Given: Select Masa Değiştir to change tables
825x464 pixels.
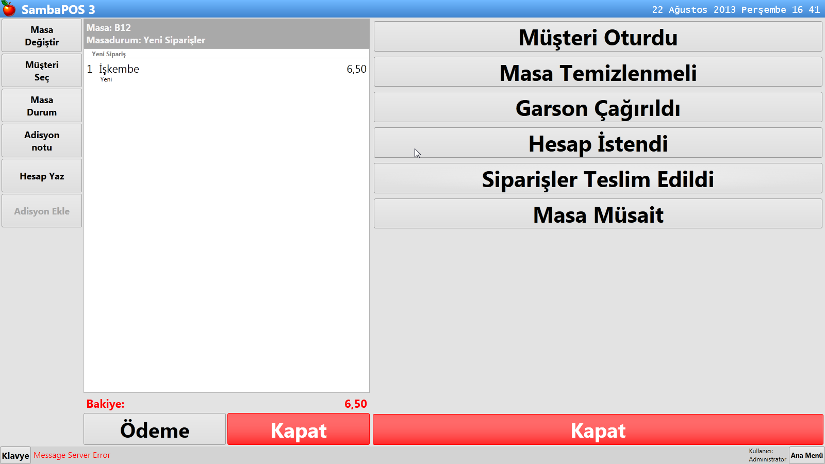Looking at the screenshot, I should point(41,35).
